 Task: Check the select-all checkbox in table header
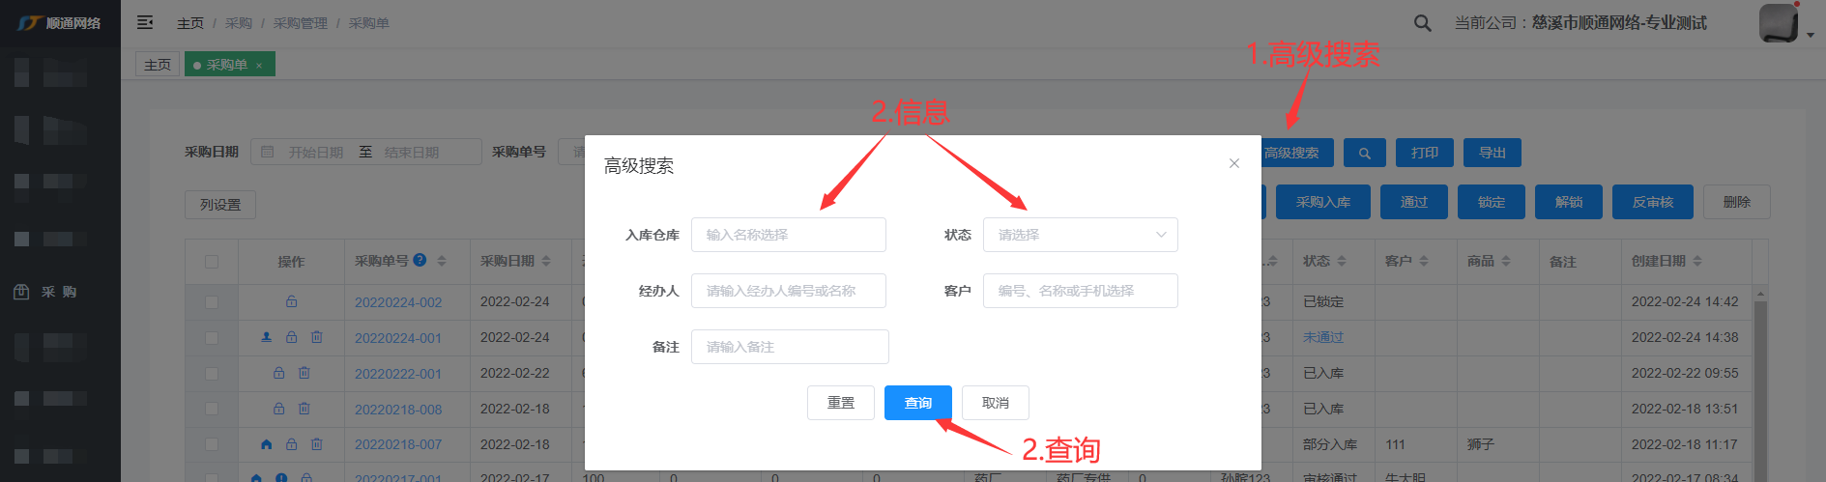[x=212, y=262]
